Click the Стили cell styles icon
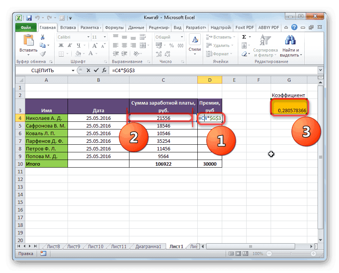The height and width of the screenshot is (273, 339). coord(194,40)
